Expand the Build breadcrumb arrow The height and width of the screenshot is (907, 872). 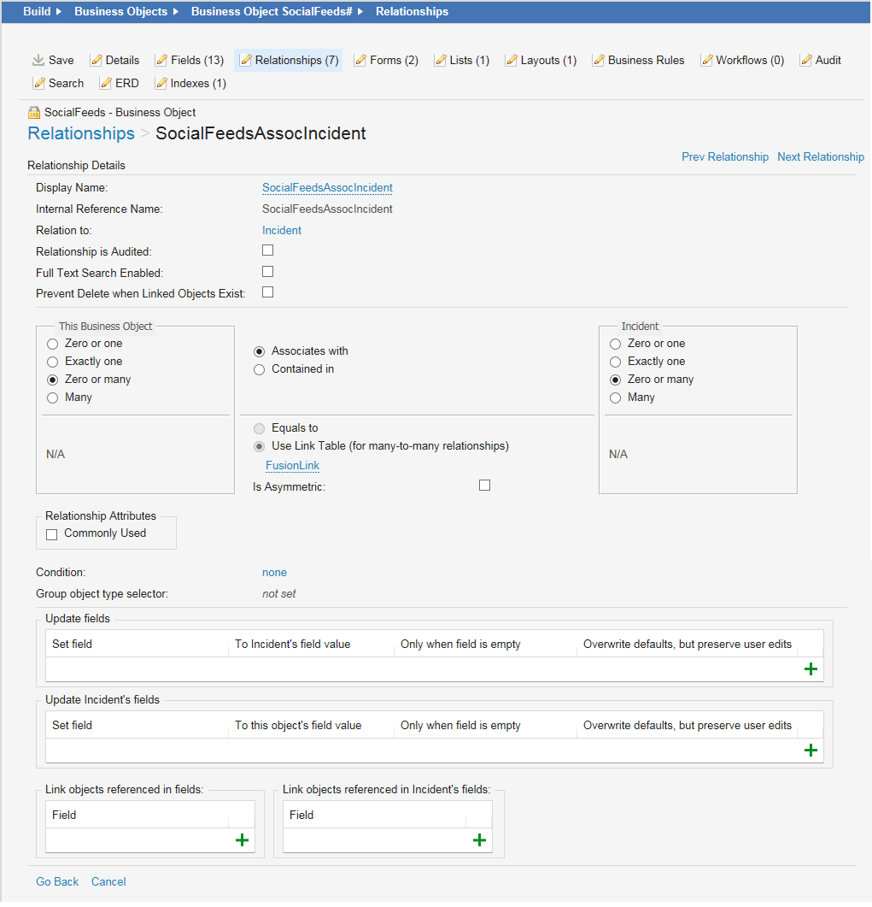[59, 12]
